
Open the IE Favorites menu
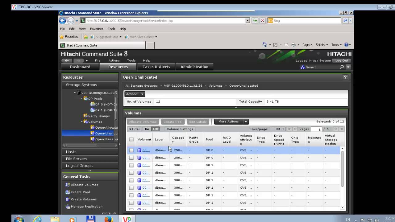tap(97, 29)
